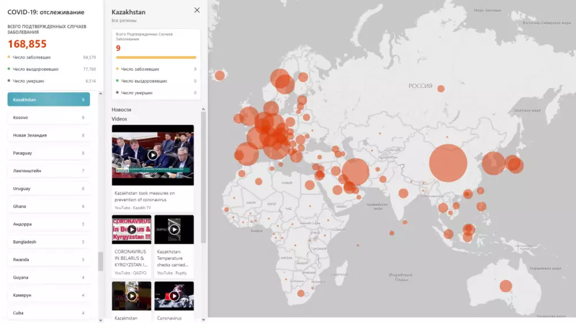Click the yellow confirmed cases progress bar

[156, 57]
